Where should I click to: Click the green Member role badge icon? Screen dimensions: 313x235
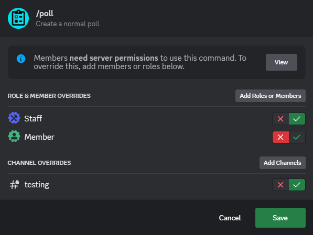14,136
